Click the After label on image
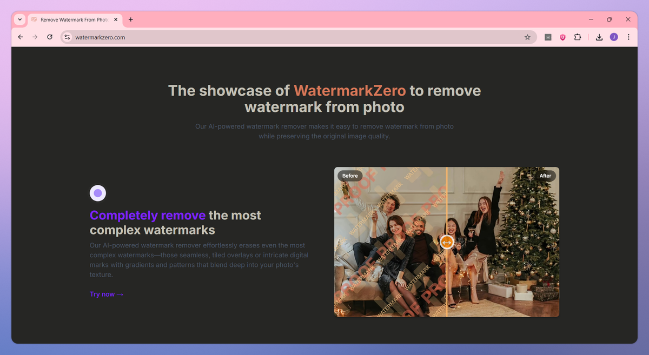This screenshot has width=649, height=355. coord(546,176)
